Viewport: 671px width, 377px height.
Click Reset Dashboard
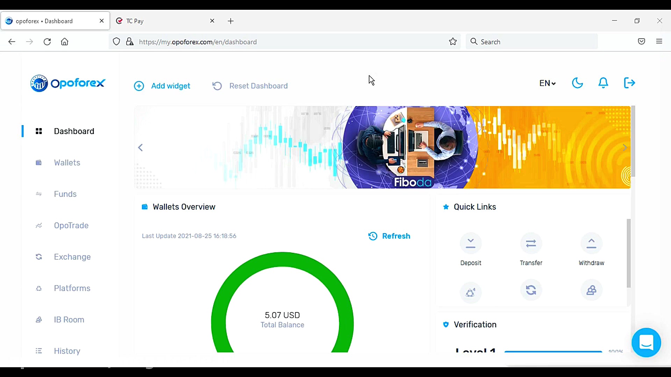(250, 86)
